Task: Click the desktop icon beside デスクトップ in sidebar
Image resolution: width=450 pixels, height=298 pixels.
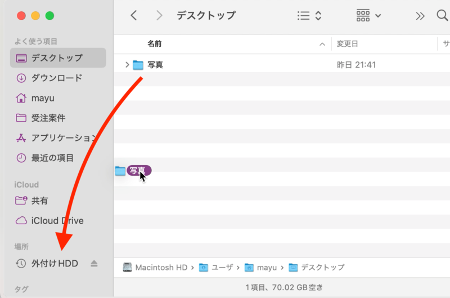Action: (21, 58)
